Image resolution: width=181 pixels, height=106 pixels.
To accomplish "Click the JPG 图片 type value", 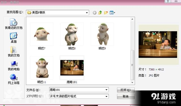I will tap(154, 75).
